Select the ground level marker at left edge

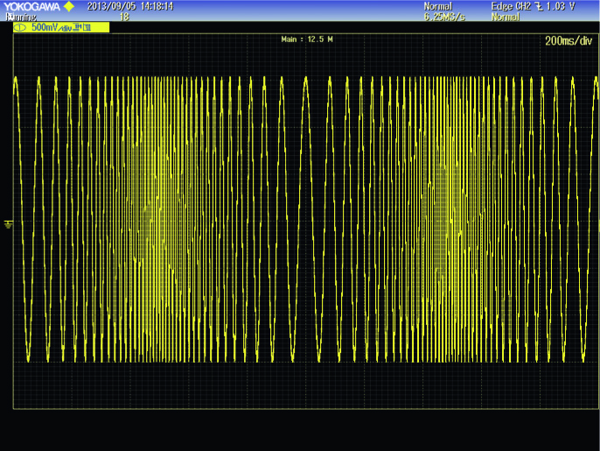pos(8,224)
